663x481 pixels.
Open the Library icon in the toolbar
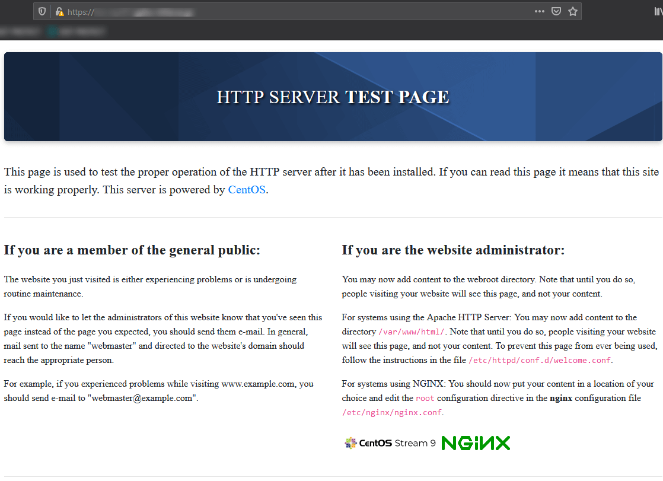tap(658, 11)
